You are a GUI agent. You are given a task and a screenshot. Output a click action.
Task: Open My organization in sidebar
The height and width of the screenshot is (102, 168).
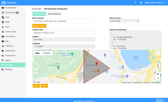[13, 8]
